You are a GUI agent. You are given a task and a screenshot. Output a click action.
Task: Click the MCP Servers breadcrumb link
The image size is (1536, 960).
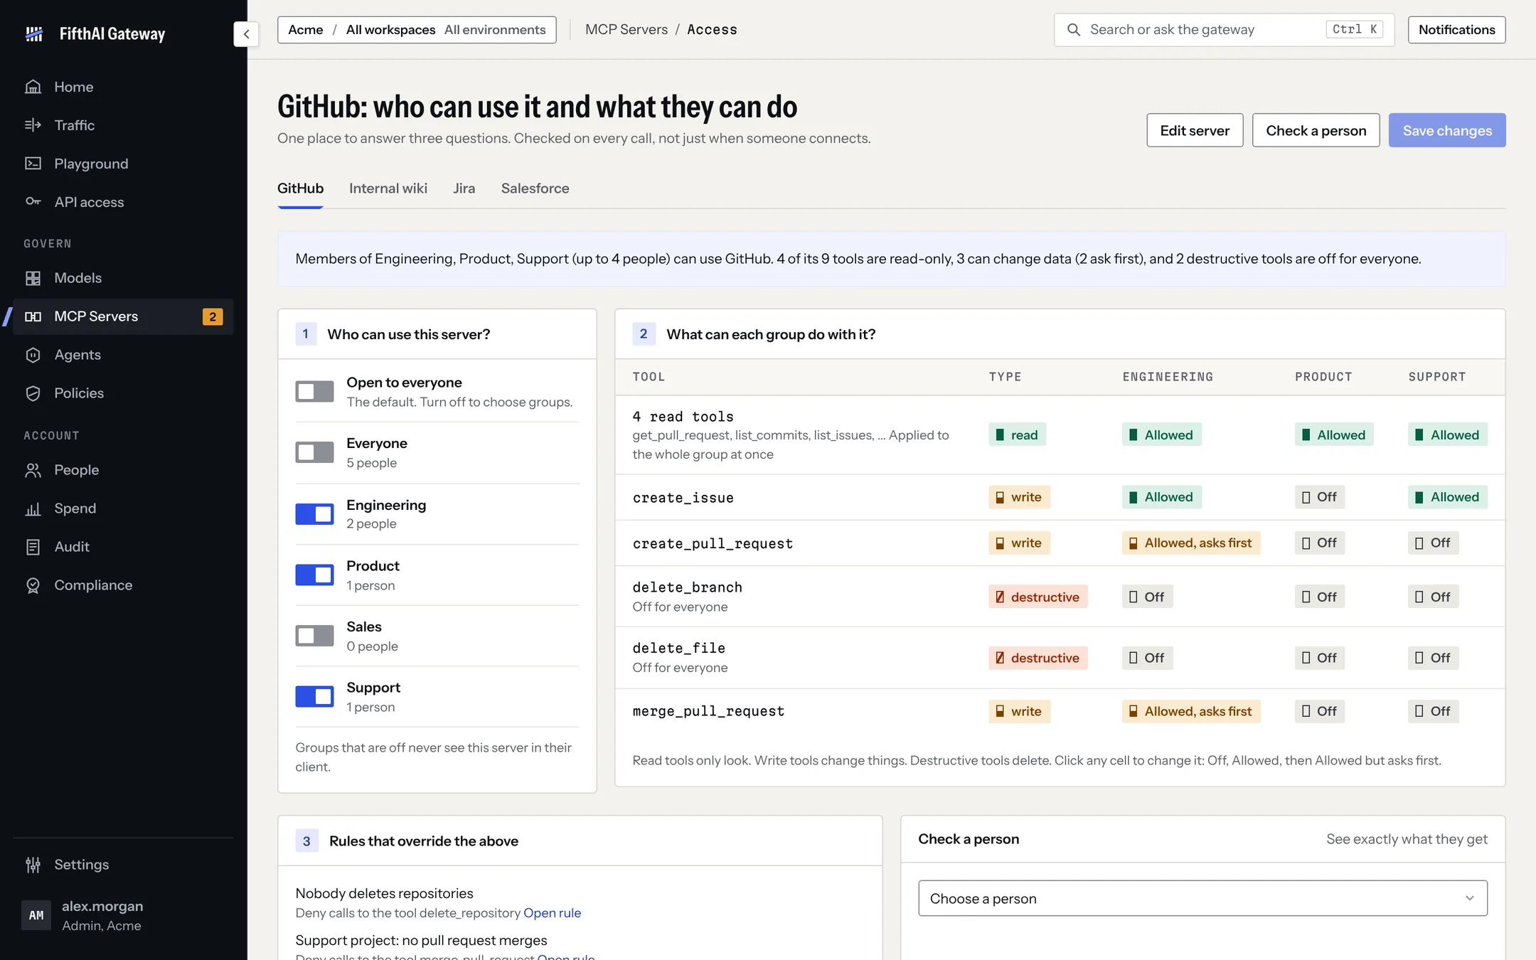[626, 30]
